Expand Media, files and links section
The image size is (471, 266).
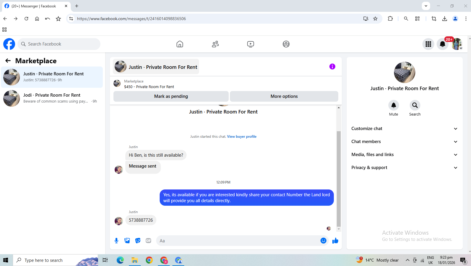(x=405, y=155)
